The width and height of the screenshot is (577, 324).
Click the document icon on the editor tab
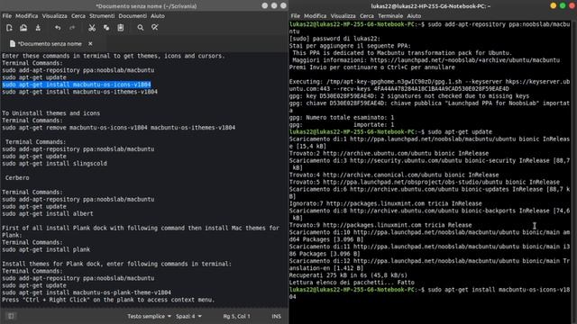(x=13, y=44)
